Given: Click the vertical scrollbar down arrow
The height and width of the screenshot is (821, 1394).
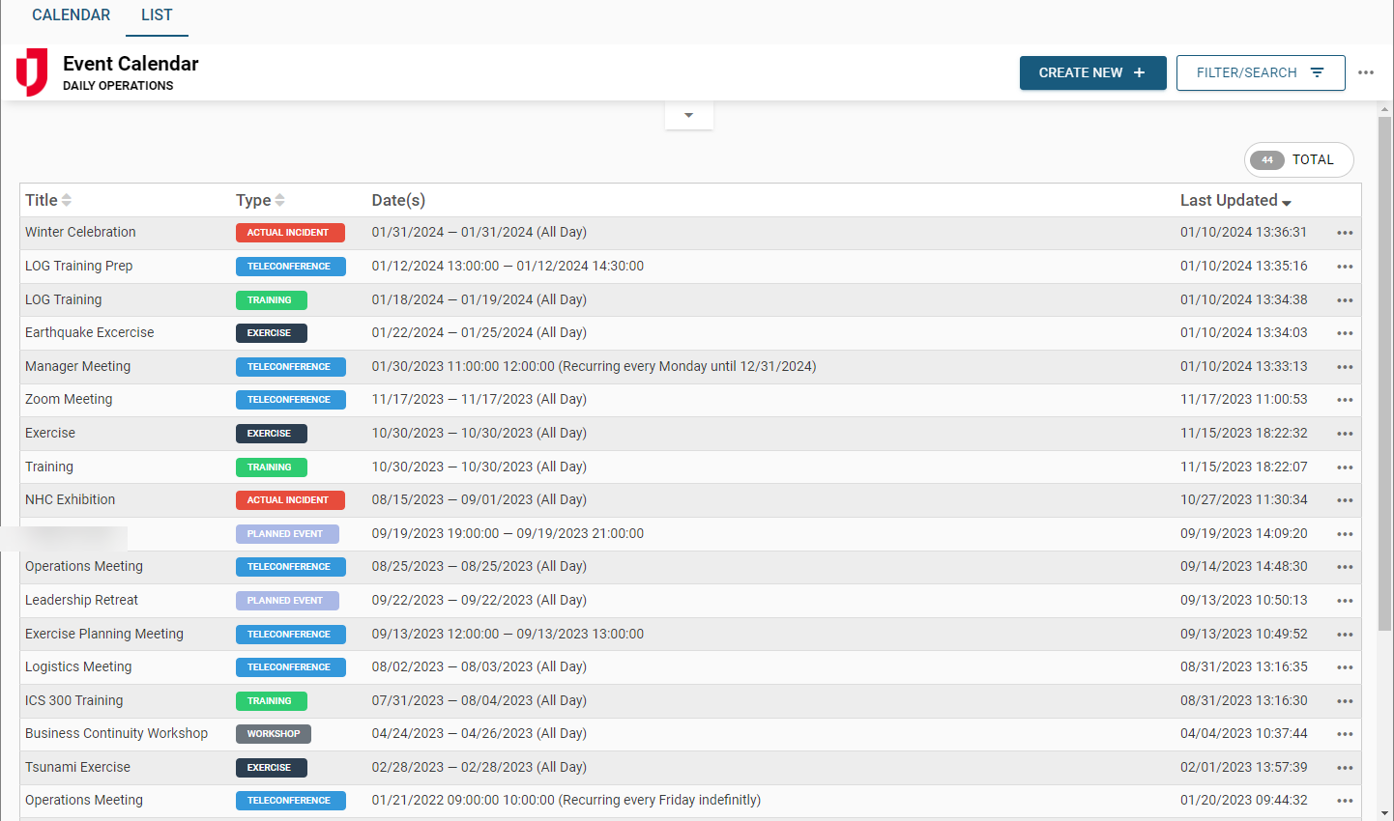Looking at the screenshot, I should coord(1384,812).
